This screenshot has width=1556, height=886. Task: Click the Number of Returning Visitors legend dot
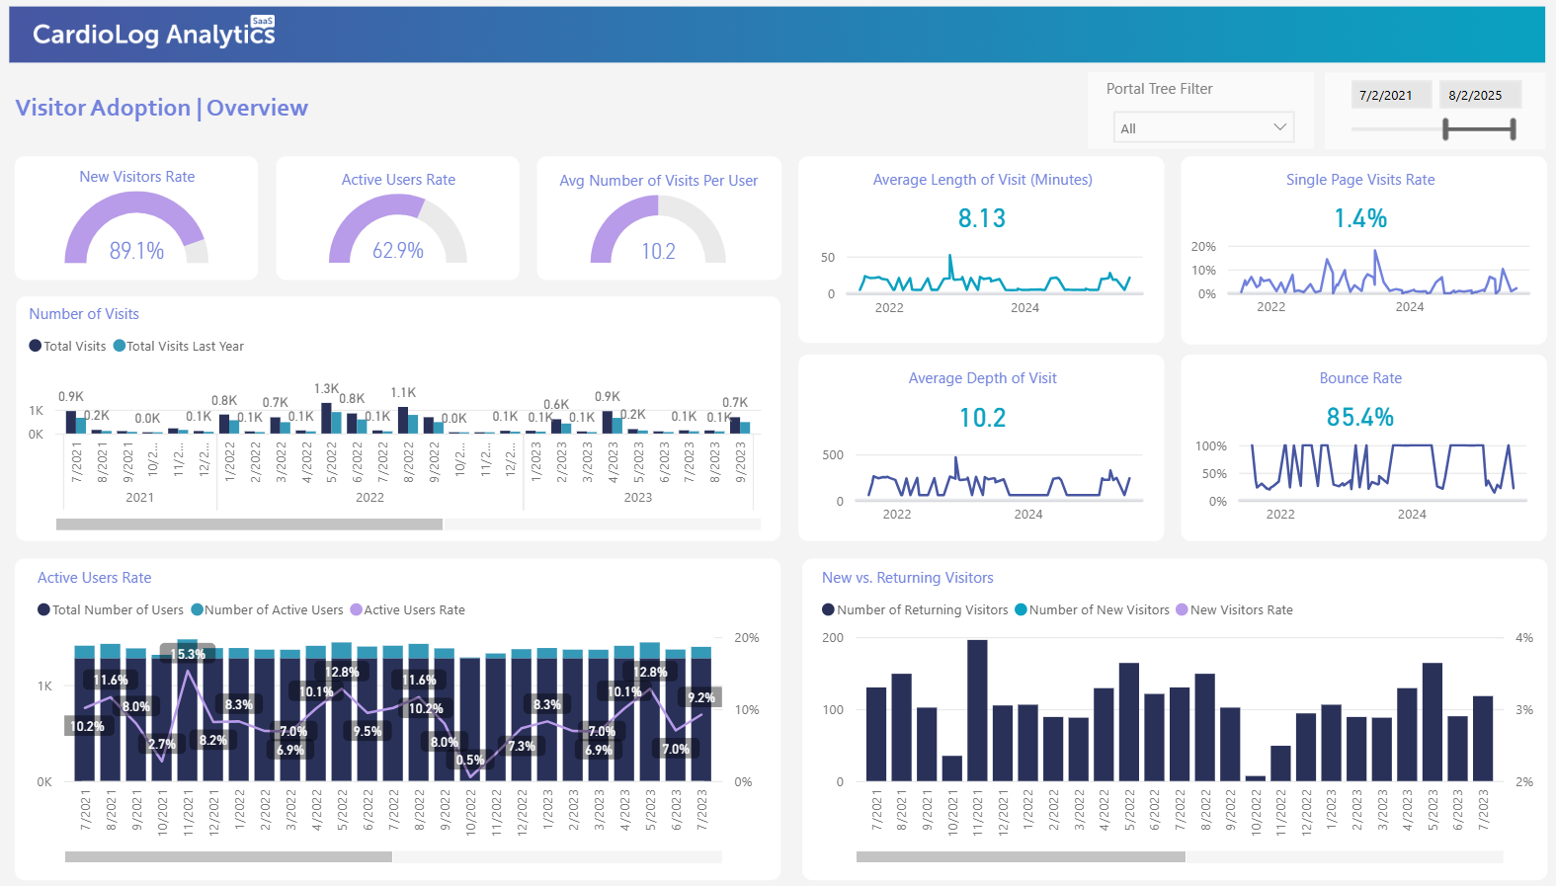click(x=828, y=609)
